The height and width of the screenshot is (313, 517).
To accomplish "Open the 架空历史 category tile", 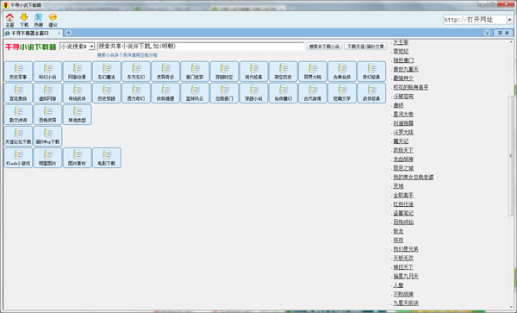I will point(283,72).
